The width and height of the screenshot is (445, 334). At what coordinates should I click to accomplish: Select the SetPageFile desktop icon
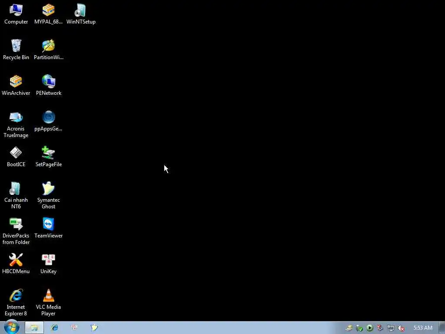tap(49, 157)
